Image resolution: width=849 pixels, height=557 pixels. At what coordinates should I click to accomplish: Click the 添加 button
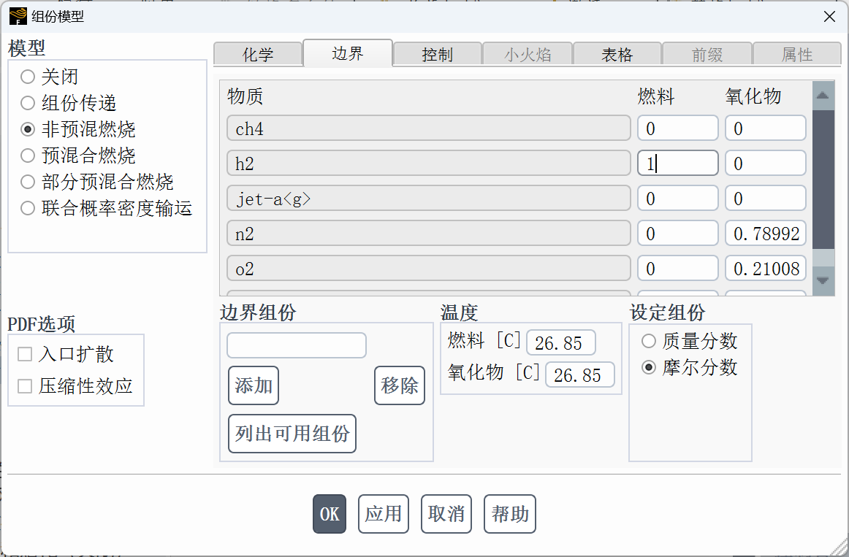(254, 385)
